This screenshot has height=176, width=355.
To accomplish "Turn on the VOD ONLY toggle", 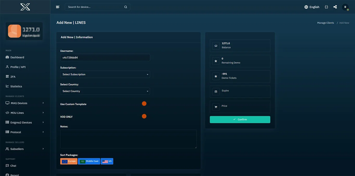I will [x=144, y=116].
